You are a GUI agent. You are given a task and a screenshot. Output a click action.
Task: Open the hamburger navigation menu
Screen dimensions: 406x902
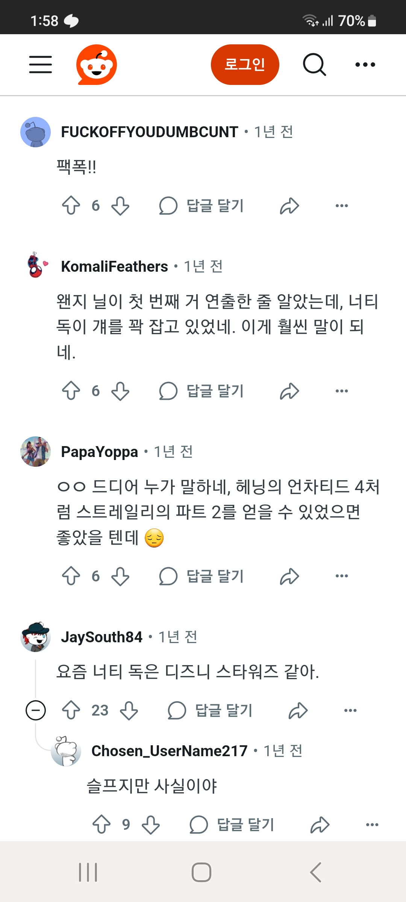(41, 65)
